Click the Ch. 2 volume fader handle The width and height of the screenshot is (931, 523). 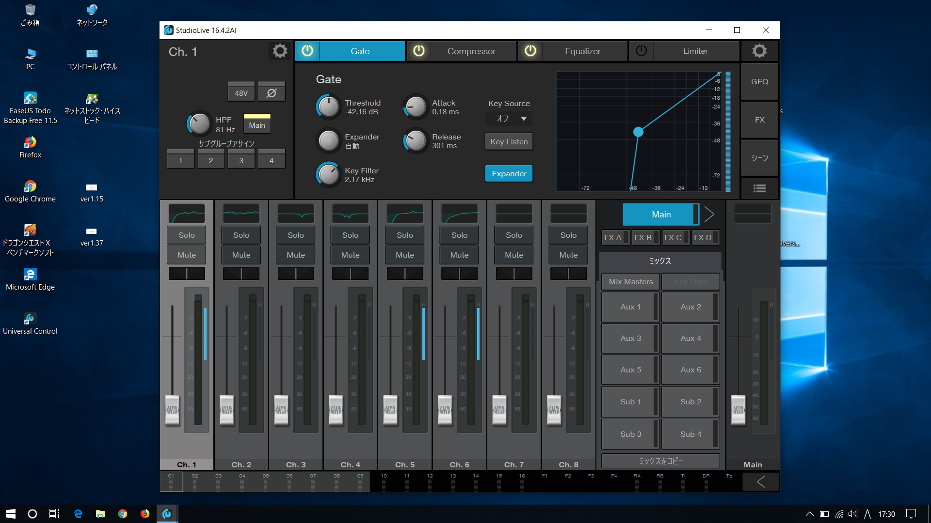click(226, 410)
